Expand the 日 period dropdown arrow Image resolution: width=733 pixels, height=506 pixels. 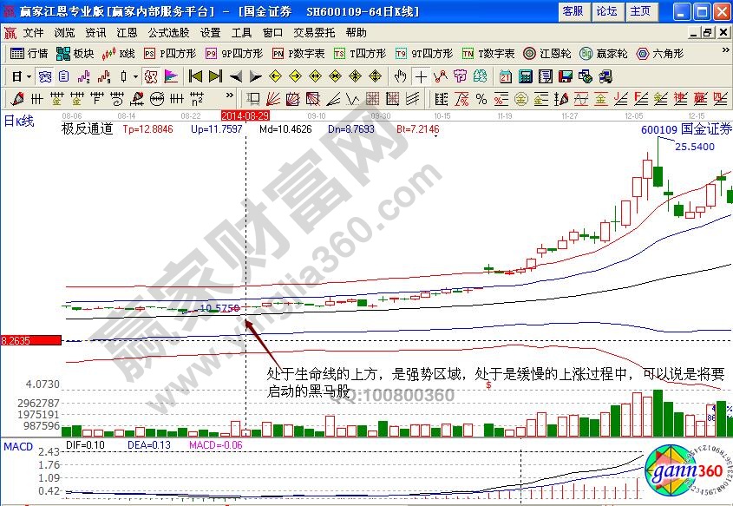[29, 76]
